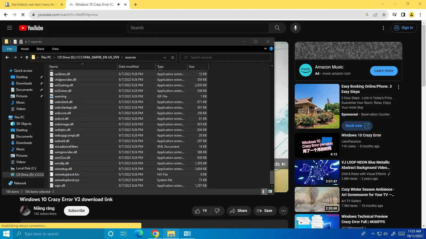Open Windows Start menu

(x=6, y=234)
